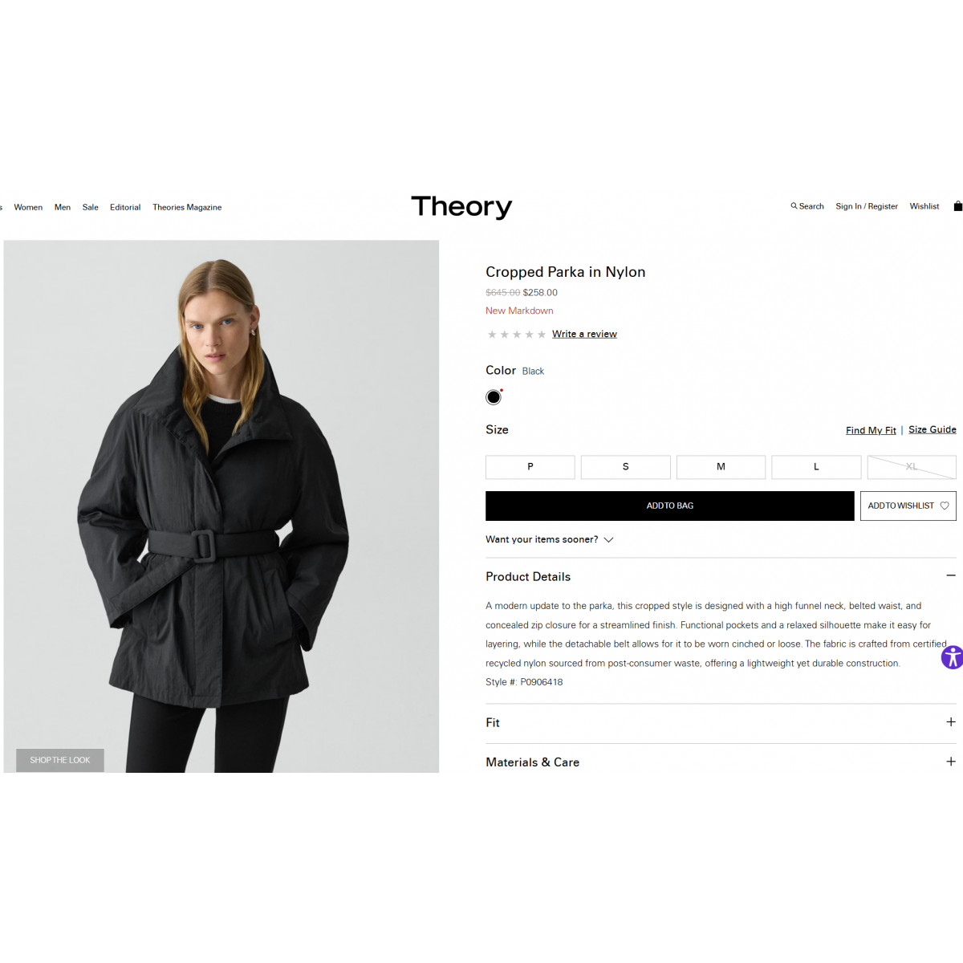Select the Black color swatch
Image resolution: width=963 pixels, height=963 pixels.
[494, 397]
